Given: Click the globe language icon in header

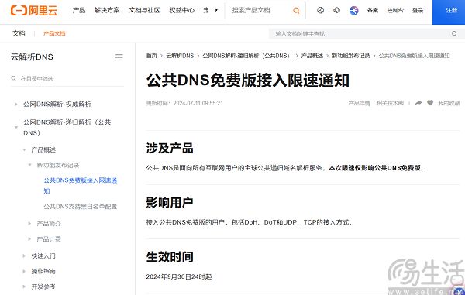Looking at the screenshot, I should coord(320,10).
